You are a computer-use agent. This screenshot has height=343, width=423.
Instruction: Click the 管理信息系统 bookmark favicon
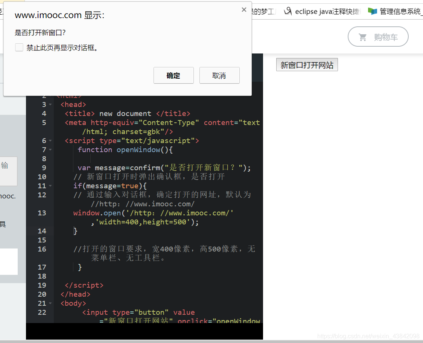[372, 11]
